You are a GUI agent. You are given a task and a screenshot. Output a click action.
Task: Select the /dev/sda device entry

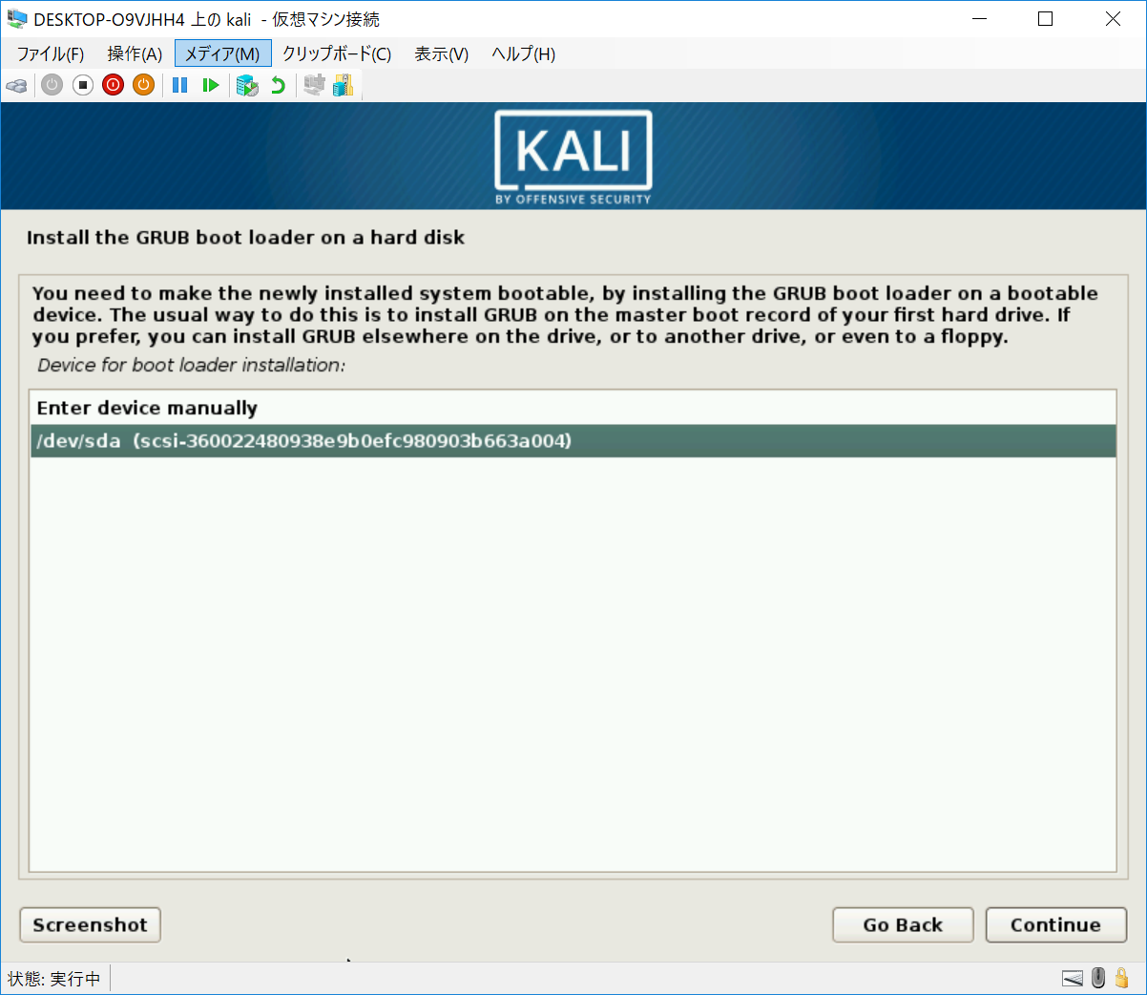pyautogui.click(x=573, y=441)
